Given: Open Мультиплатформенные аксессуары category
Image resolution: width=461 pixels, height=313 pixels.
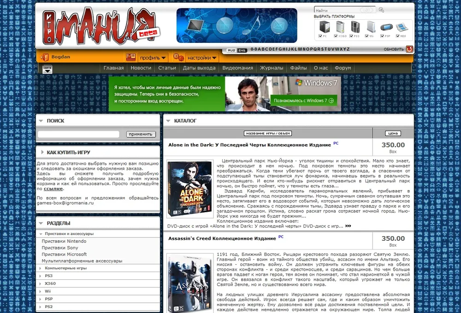Looking at the screenshot, I should pos(82,261).
